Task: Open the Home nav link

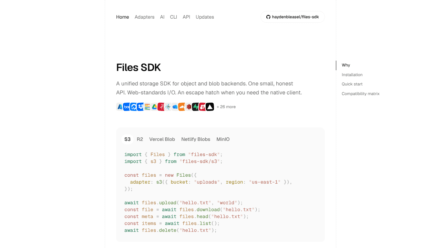Action: click(123, 17)
